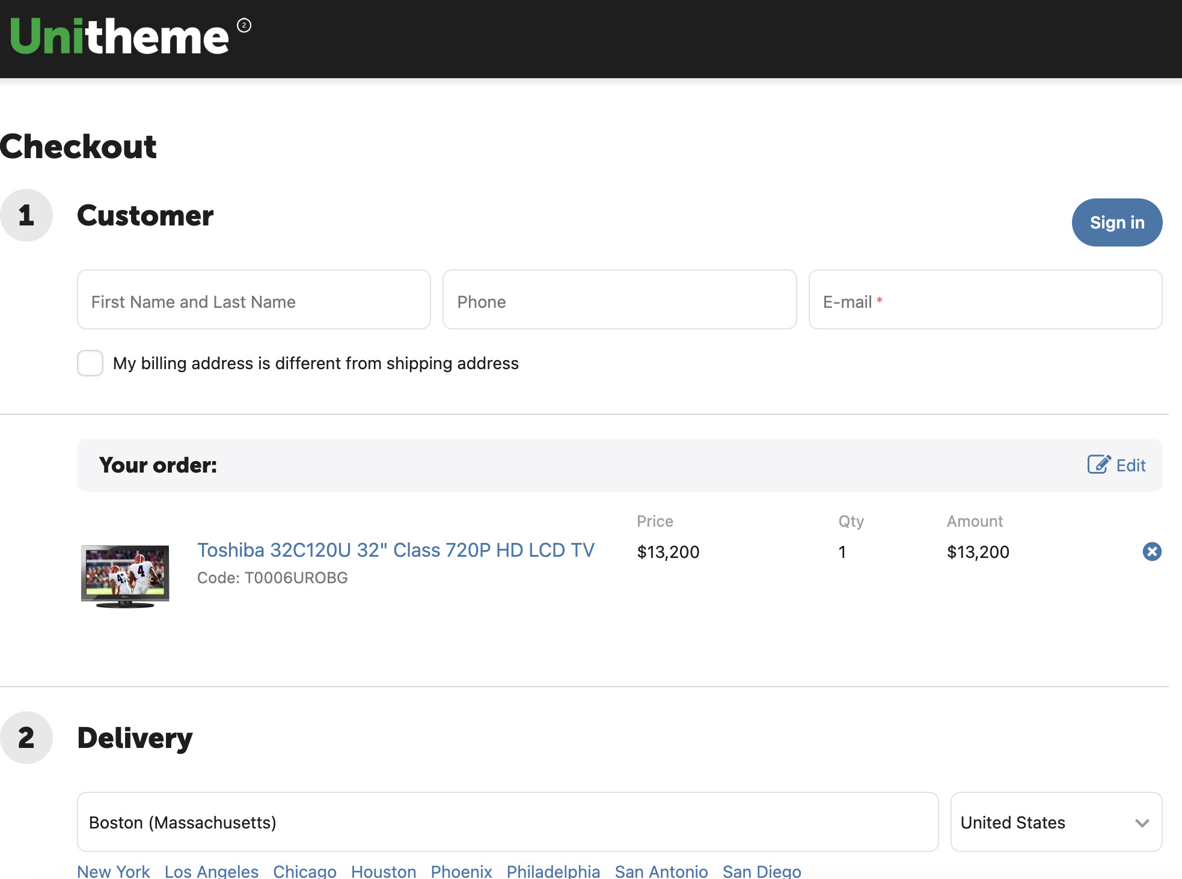Image resolution: width=1182 pixels, height=879 pixels.
Task: Click the Unitheme logo
Action: tap(119, 36)
